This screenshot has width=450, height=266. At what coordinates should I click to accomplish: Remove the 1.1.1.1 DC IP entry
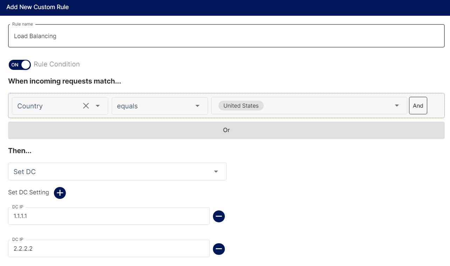click(x=219, y=216)
